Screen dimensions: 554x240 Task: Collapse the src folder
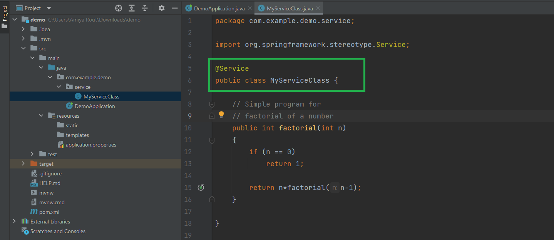23,48
